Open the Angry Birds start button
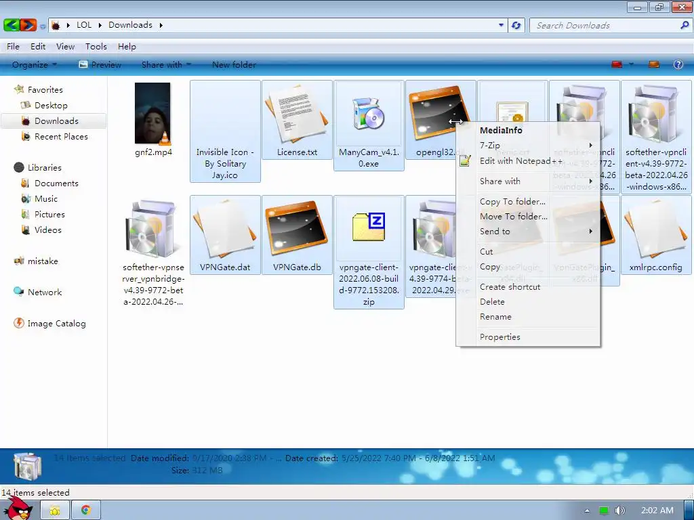 [x=18, y=508]
